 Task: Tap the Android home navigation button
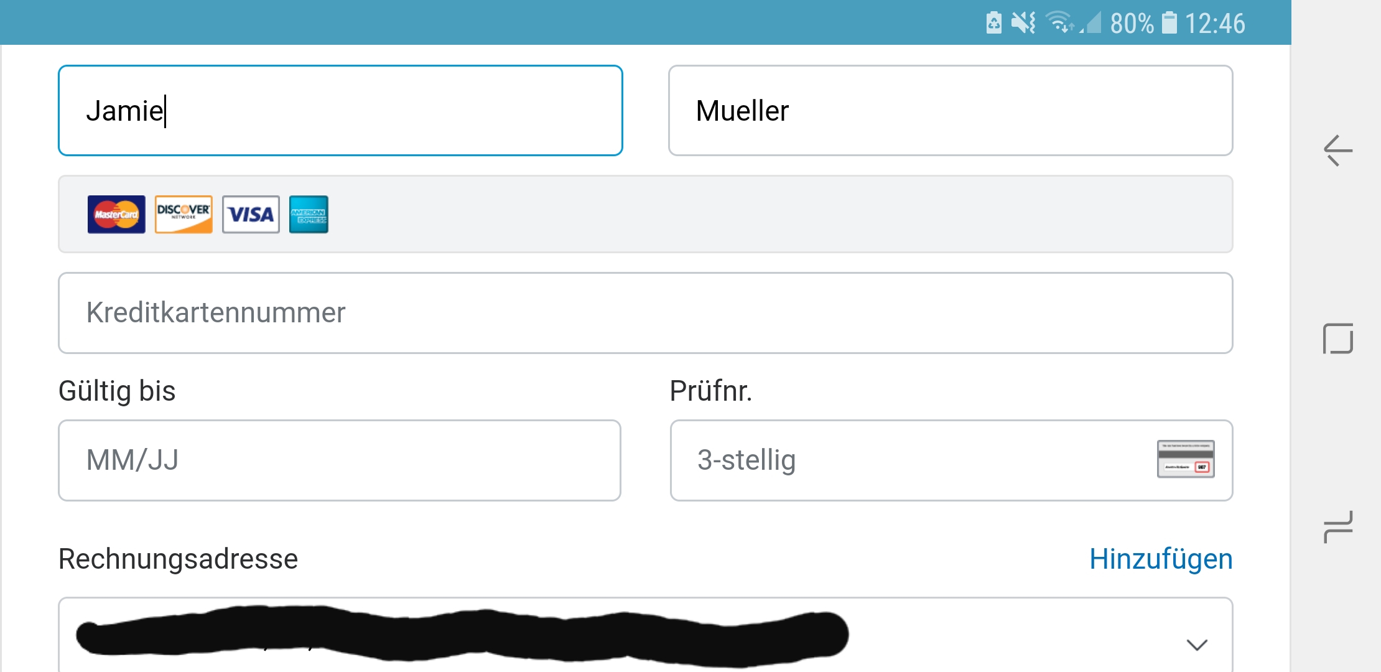tap(1338, 338)
